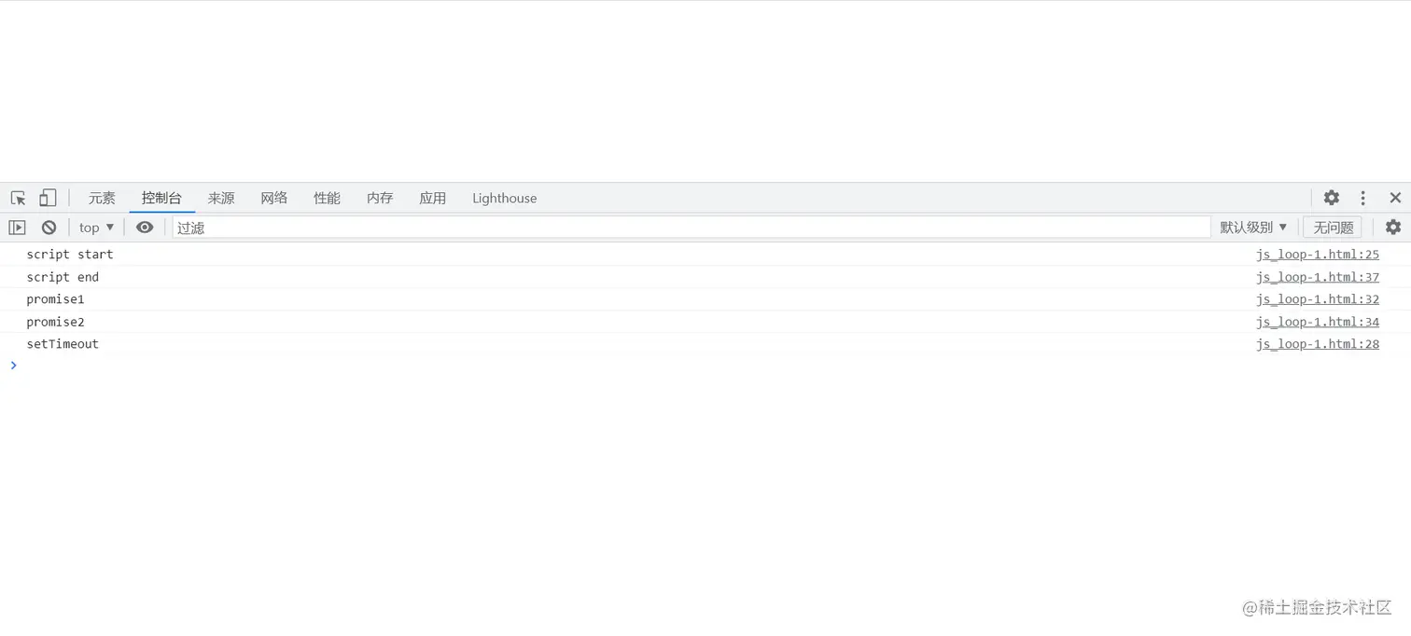Open the three-dot customize menu
The image size is (1411, 636).
point(1362,198)
